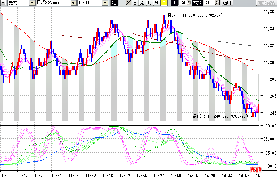Switch to the weekly (週) chart period
This screenshot has height=178, width=277.
click(142, 3)
